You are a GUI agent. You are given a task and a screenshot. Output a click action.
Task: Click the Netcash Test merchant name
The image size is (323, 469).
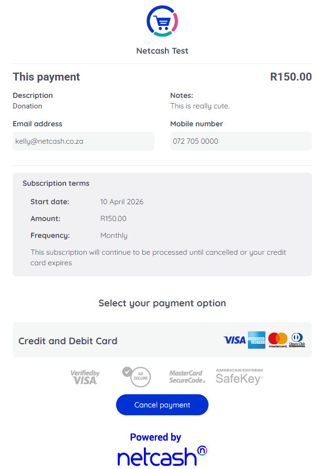click(x=162, y=51)
